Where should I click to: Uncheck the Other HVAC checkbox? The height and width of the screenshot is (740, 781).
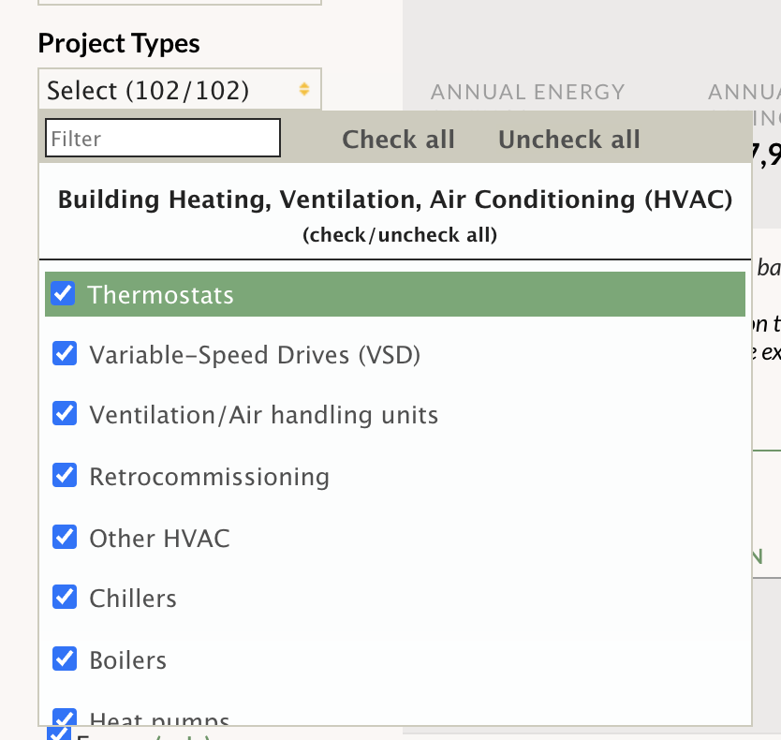tap(65, 537)
